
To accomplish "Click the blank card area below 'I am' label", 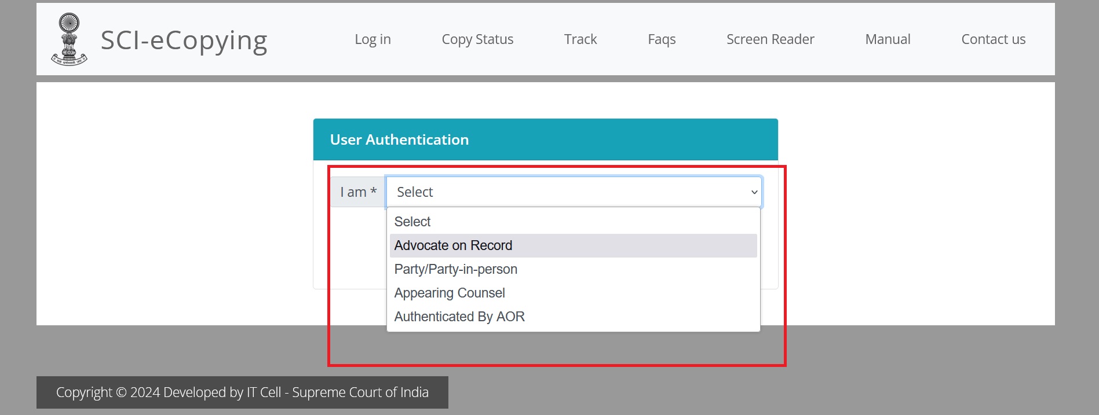I will [x=350, y=249].
